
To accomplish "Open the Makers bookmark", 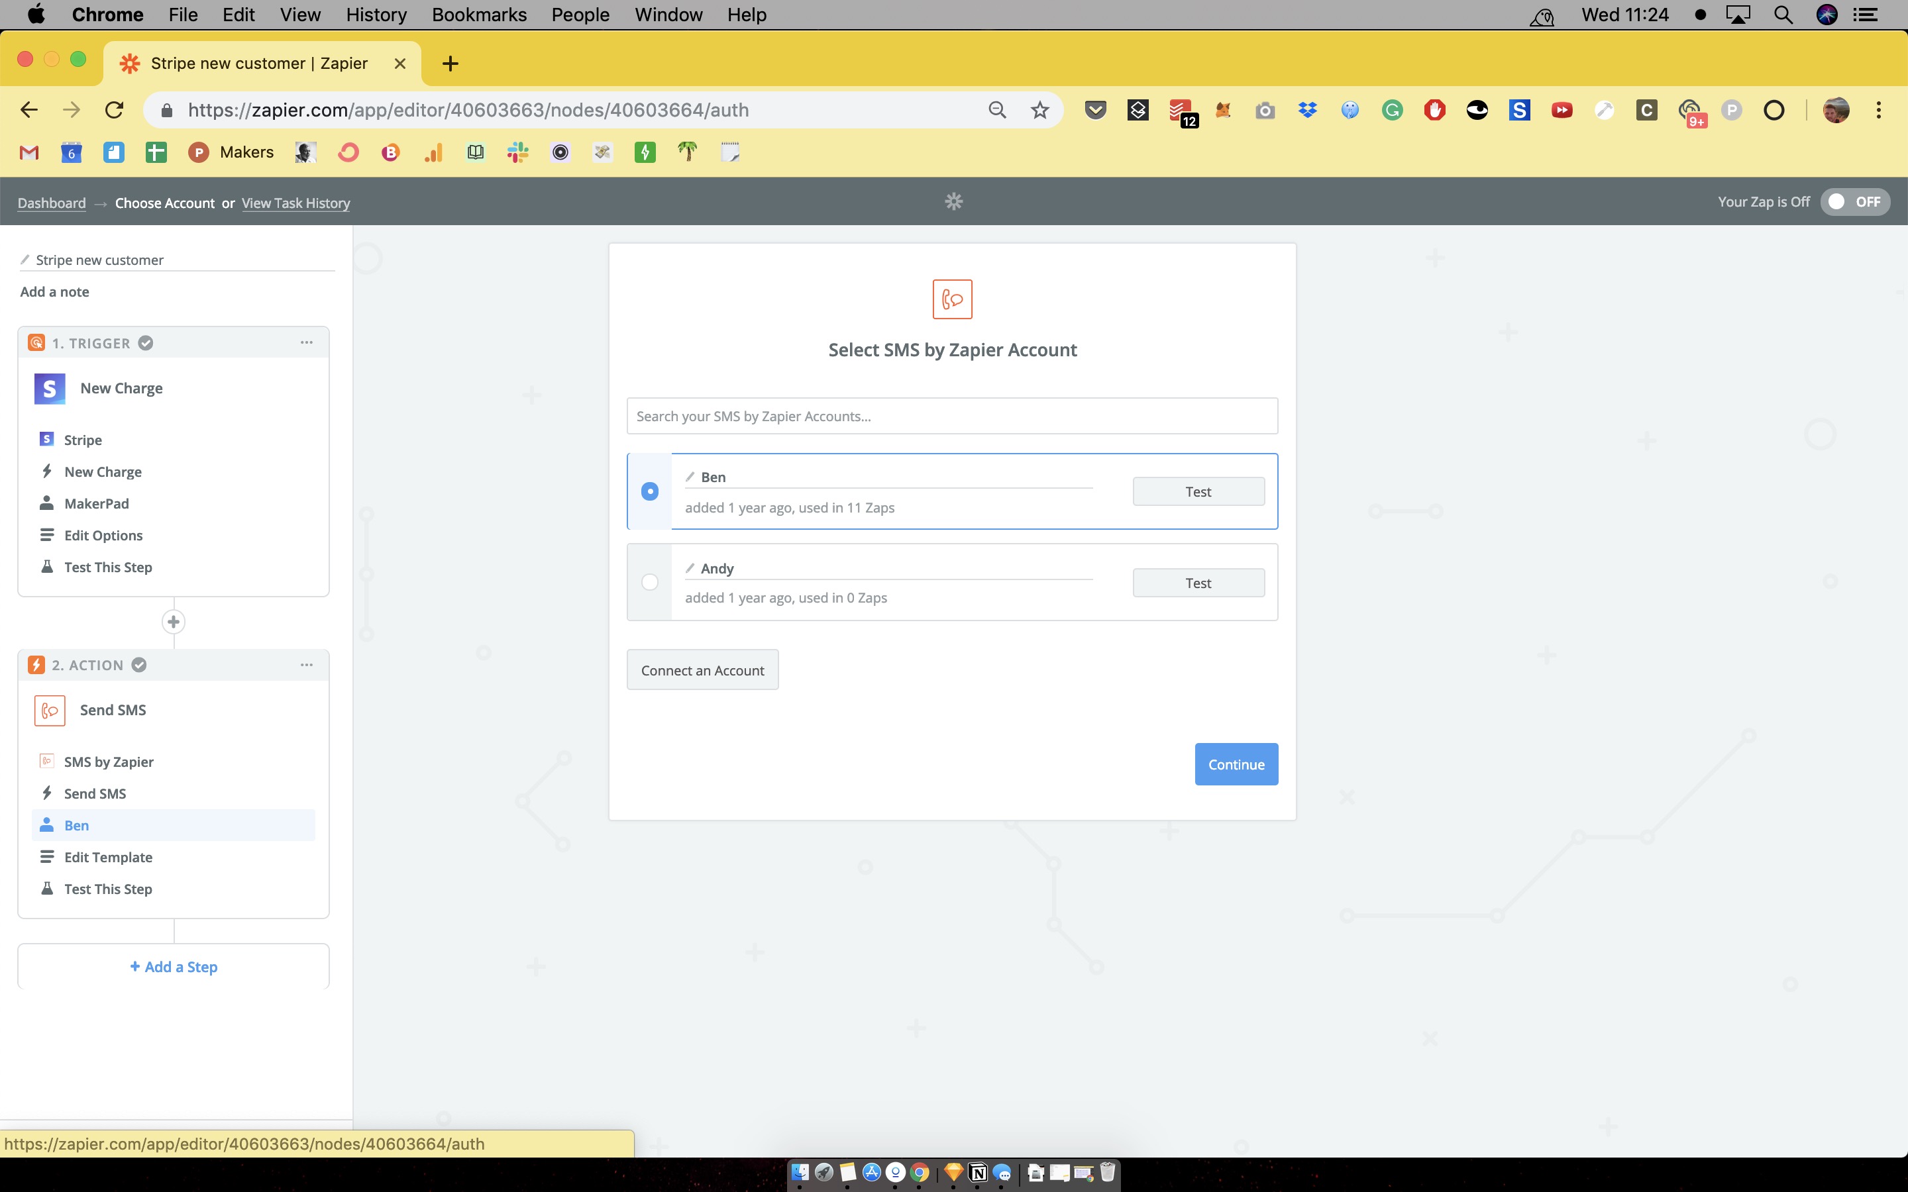I will coord(231,152).
